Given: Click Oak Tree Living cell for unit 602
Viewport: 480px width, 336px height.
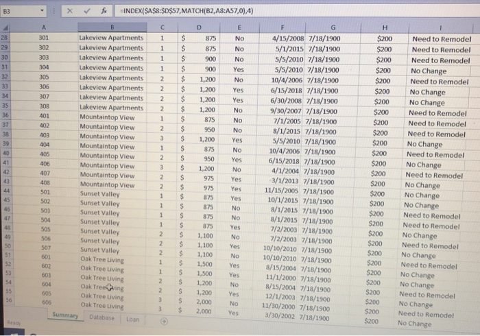Looking at the screenshot, I should (x=102, y=269).
